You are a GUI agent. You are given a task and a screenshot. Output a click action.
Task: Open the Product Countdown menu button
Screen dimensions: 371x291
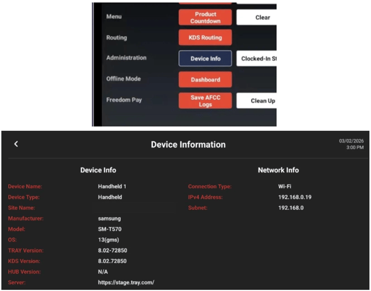point(205,17)
